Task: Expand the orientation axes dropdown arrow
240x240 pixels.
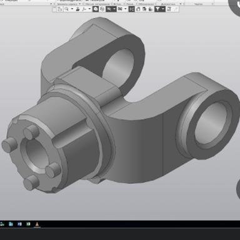Action: [89, 9]
